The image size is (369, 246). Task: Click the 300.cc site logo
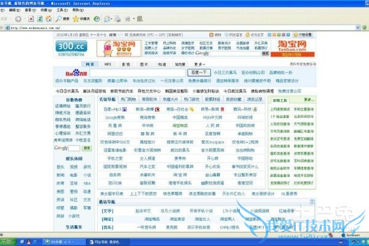click(x=71, y=46)
